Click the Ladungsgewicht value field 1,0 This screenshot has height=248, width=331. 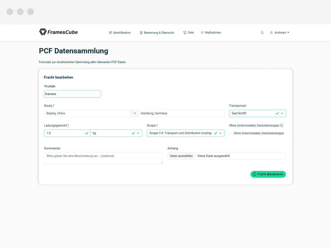pyautogui.click(x=67, y=133)
